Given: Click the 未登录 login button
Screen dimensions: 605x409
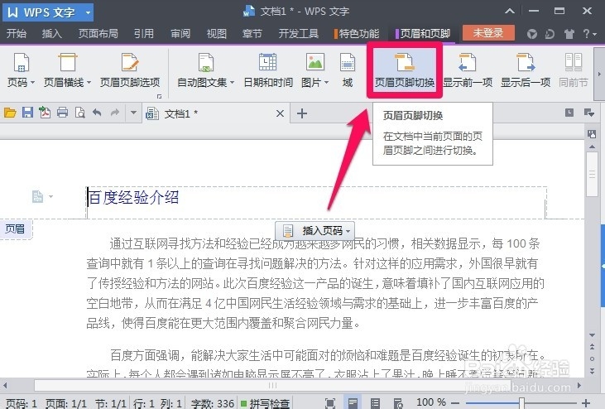Looking at the screenshot, I should click(488, 33).
